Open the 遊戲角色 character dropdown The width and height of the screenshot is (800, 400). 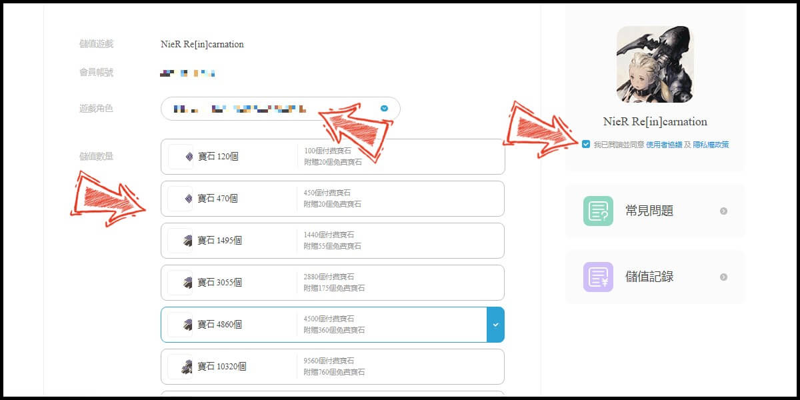click(x=281, y=109)
